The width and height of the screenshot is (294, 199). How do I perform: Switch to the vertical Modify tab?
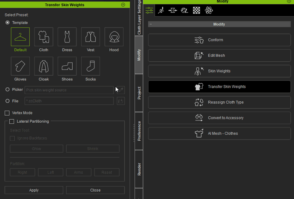point(139,55)
